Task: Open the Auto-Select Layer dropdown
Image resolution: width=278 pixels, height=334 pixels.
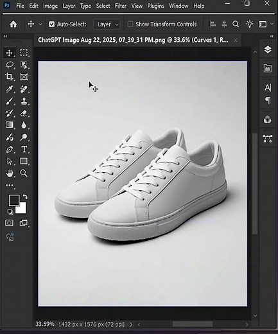Action: (x=107, y=24)
